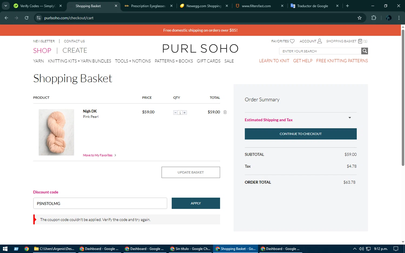The image size is (405, 253).
Task: Open Nigh DK yarn thumbnail
Action: [x=56, y=132]
